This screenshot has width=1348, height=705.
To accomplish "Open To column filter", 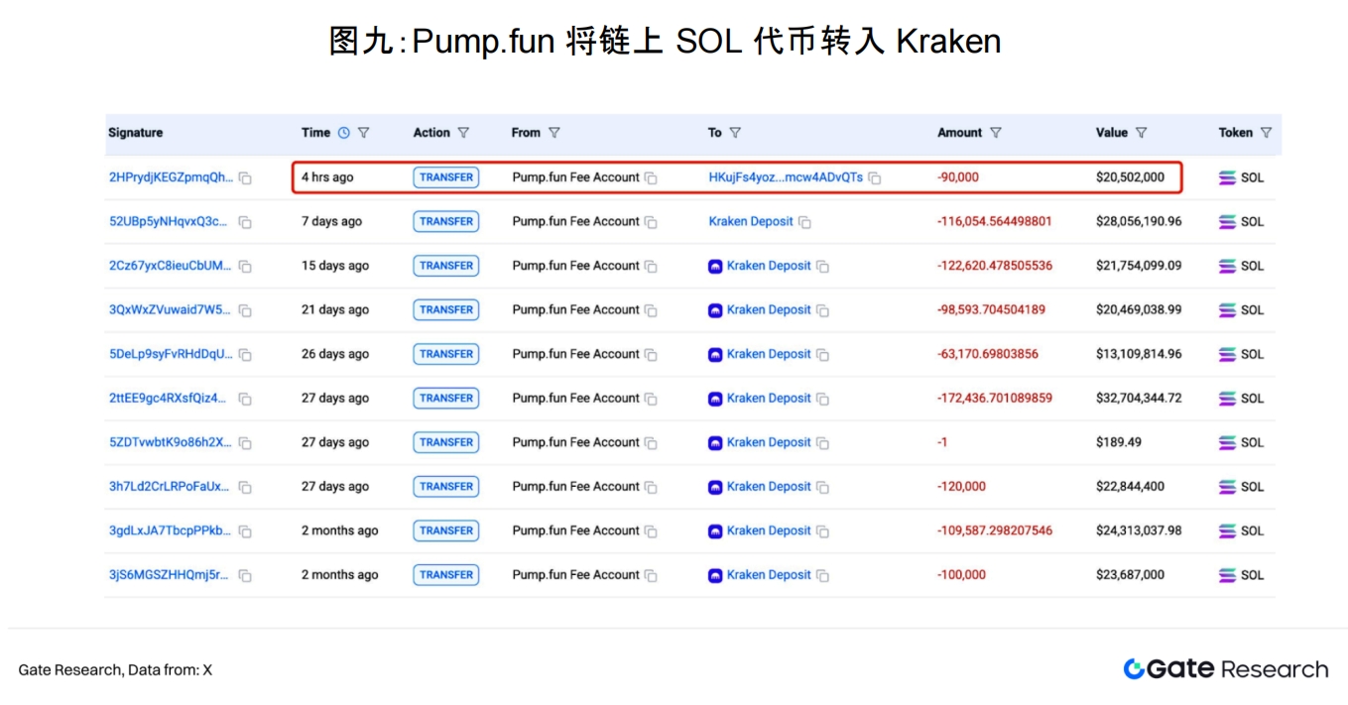I will (735, 133).
